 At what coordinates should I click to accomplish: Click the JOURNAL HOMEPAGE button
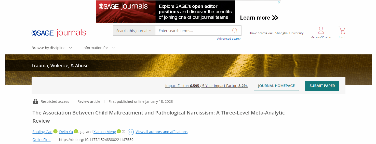276,86
